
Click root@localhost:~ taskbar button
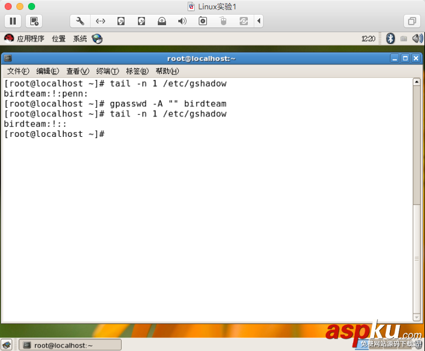tap(70, 345)
